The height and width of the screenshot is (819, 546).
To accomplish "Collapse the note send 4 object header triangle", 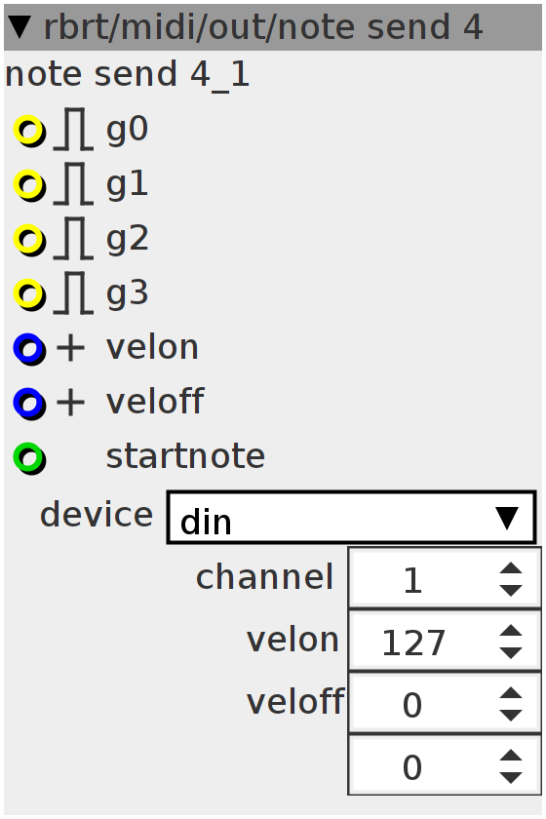I will pyautogui.click(x=19, y=27).
